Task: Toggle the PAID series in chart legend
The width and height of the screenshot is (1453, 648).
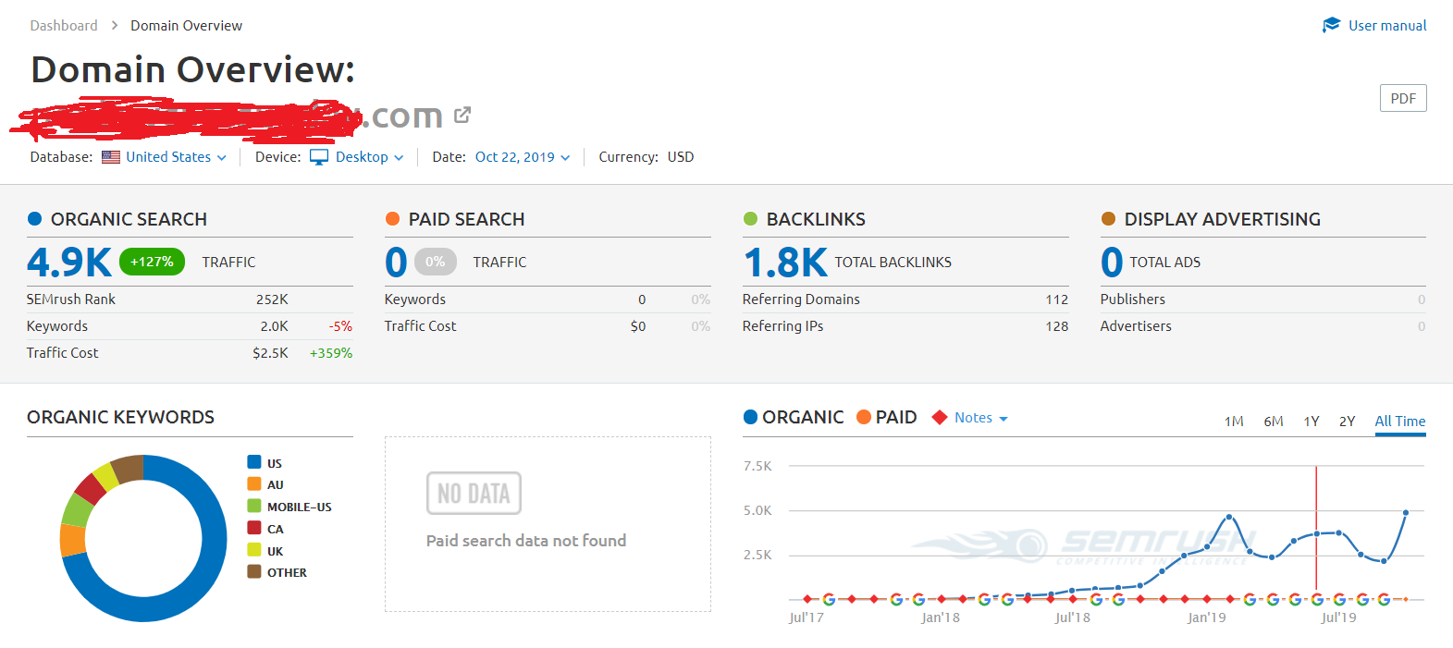Action: [887, 418]
